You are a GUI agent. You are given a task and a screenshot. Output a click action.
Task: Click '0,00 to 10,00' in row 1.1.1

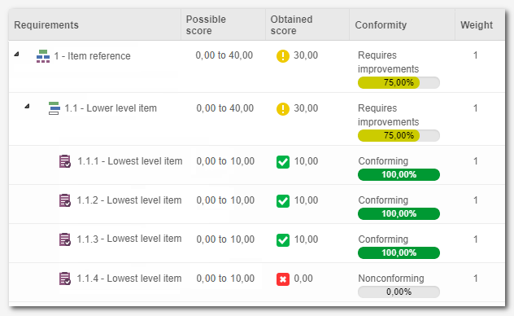point(225,161)
